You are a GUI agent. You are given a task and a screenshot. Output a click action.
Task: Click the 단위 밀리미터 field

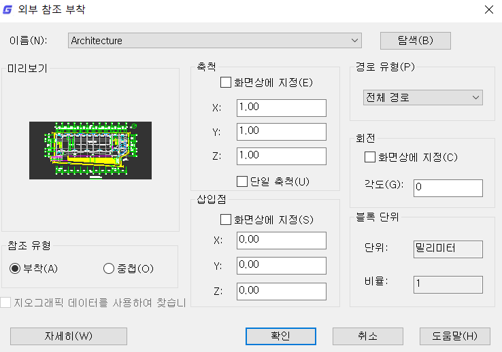pos(448,249)
